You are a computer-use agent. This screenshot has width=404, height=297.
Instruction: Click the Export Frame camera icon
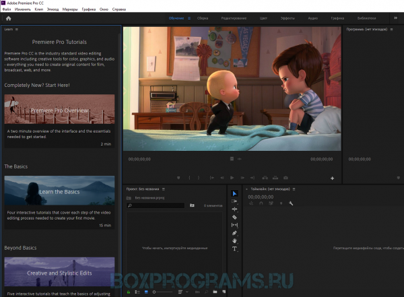coord(285,178)
